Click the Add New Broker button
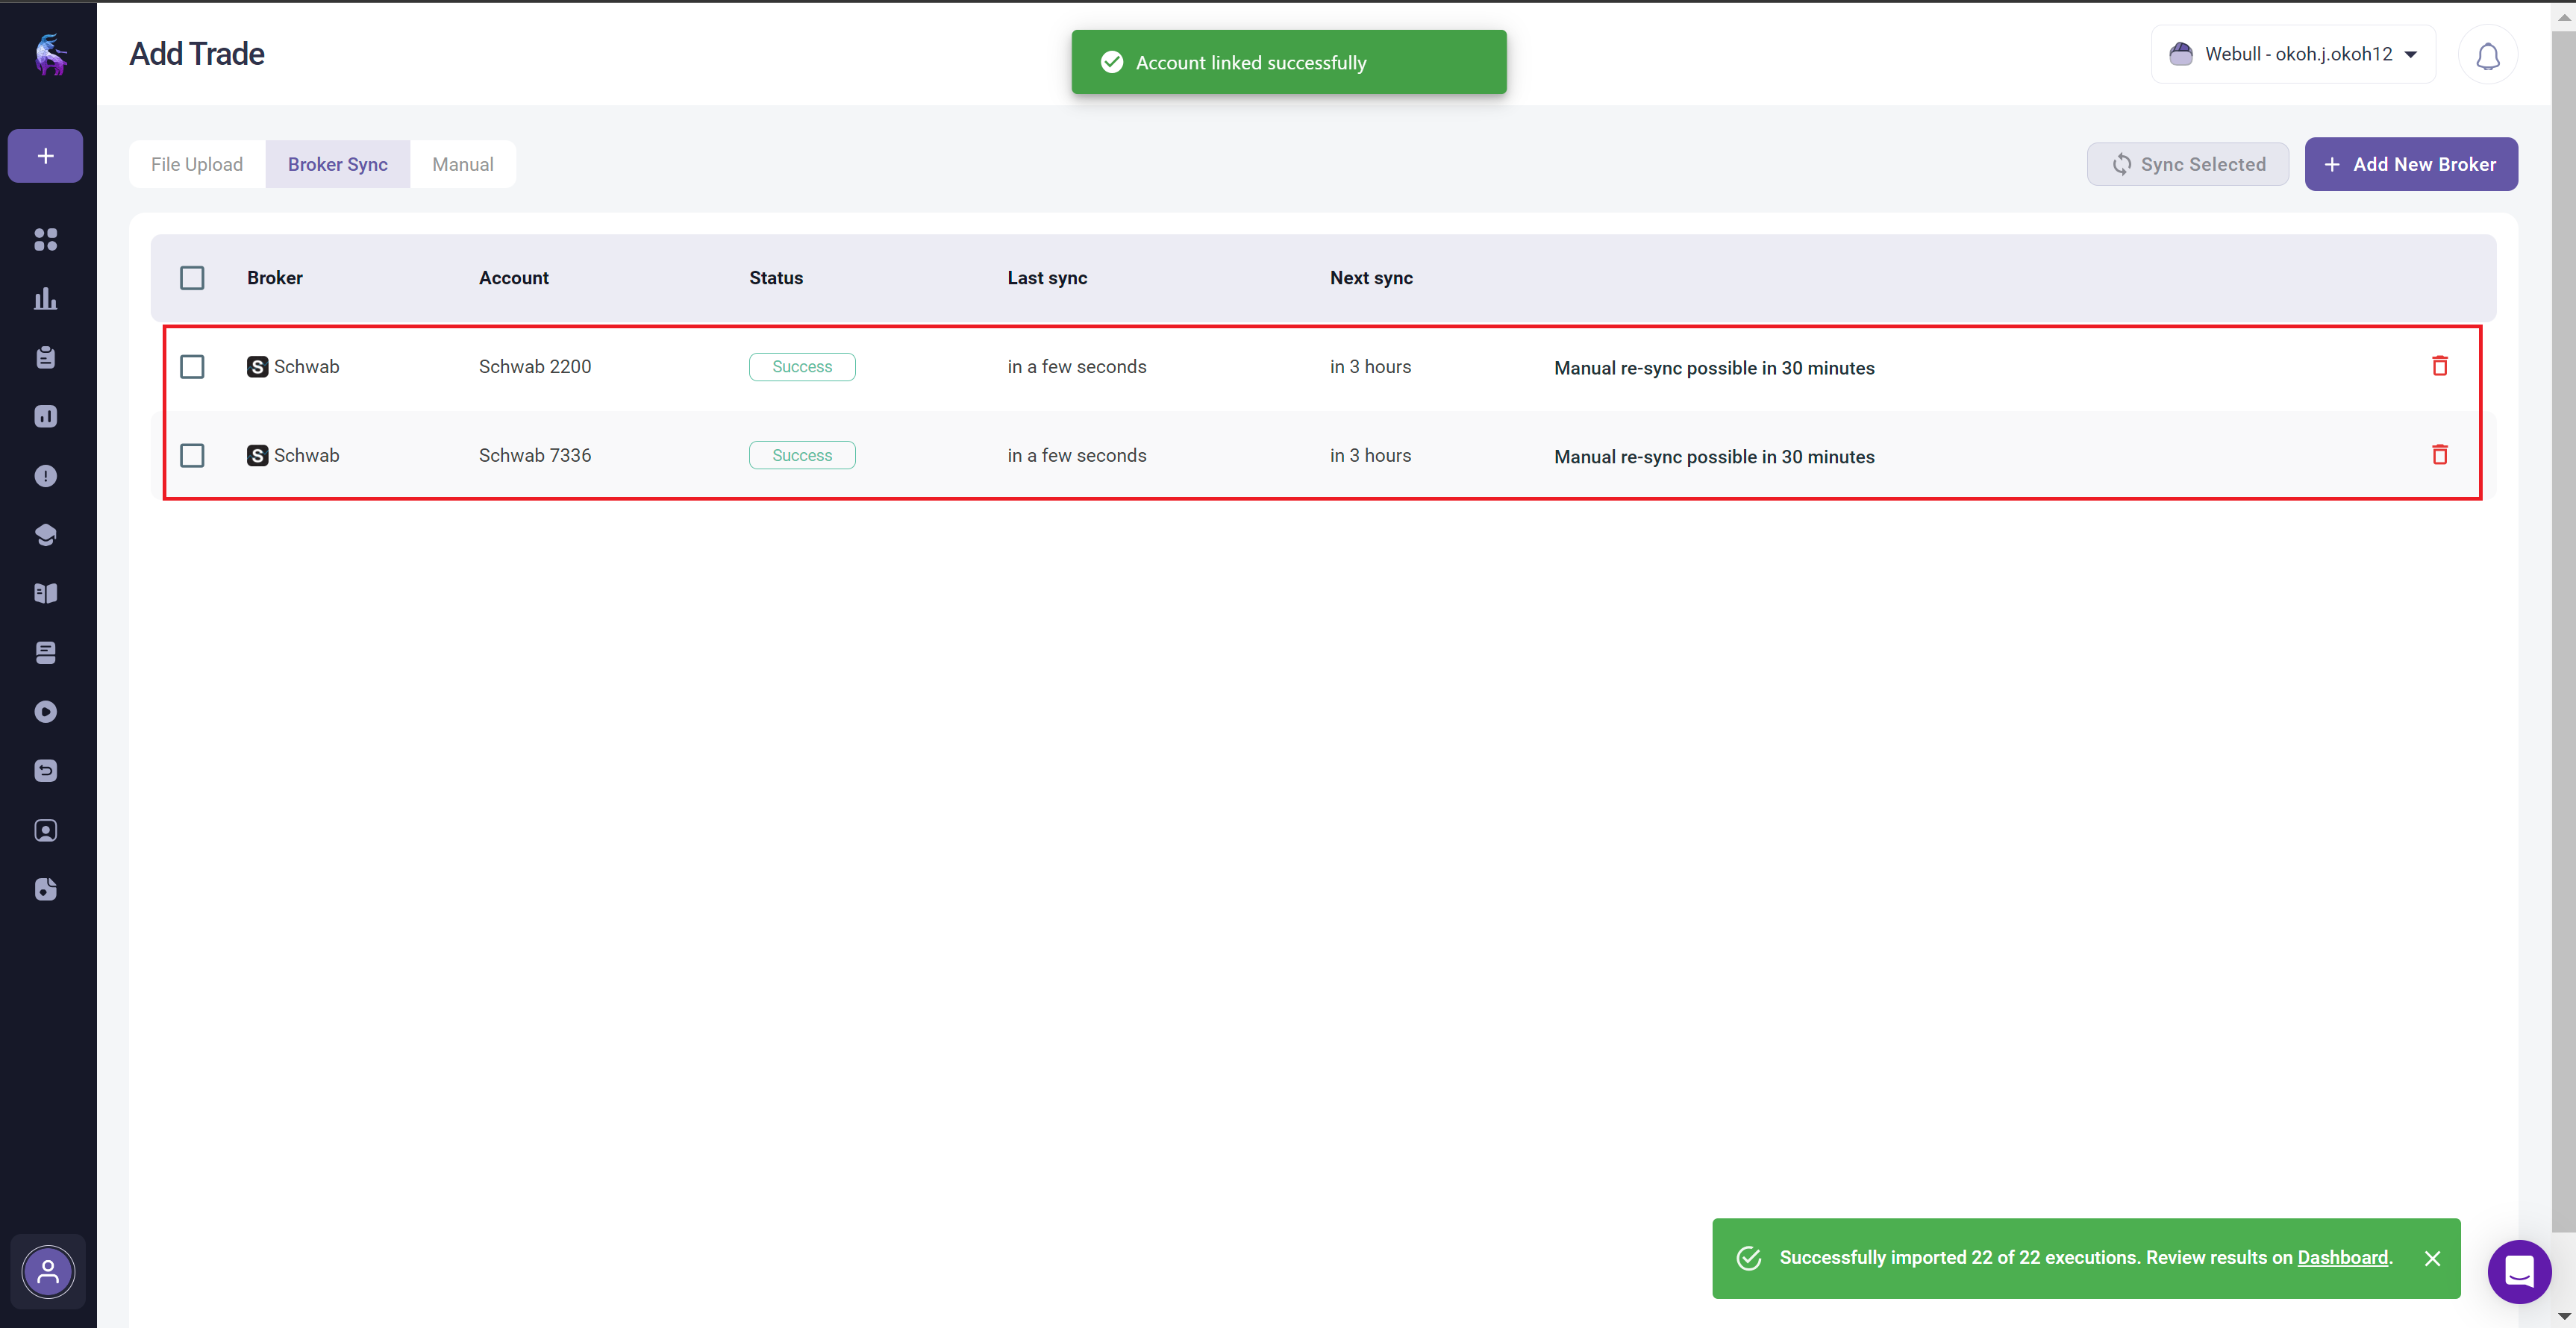2576x1328 pixels. coord(2410,164)
